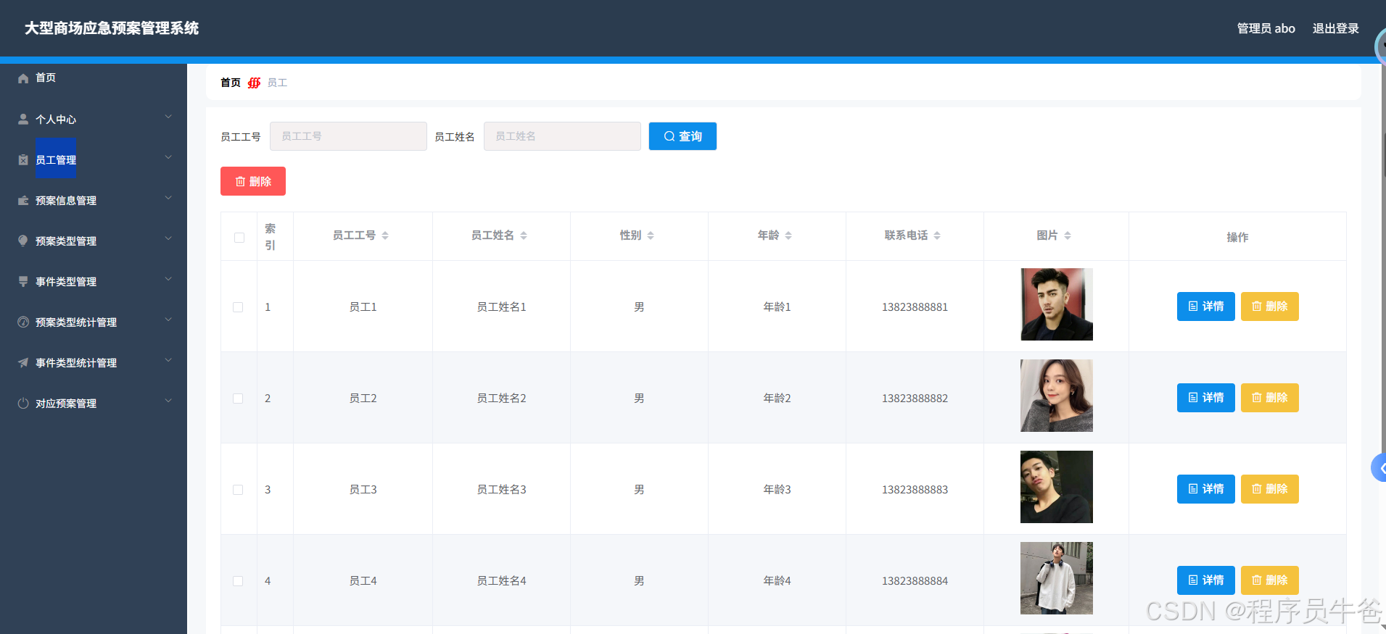Delete the 员工3 row
Viewport: 1386px width, 634px height.
click(1269, 489)
